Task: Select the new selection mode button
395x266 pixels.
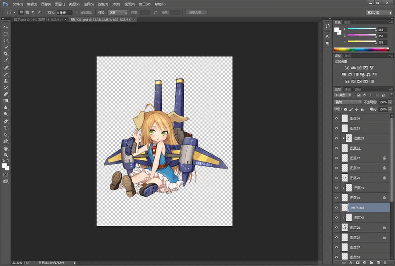Action: pos(21,12)
